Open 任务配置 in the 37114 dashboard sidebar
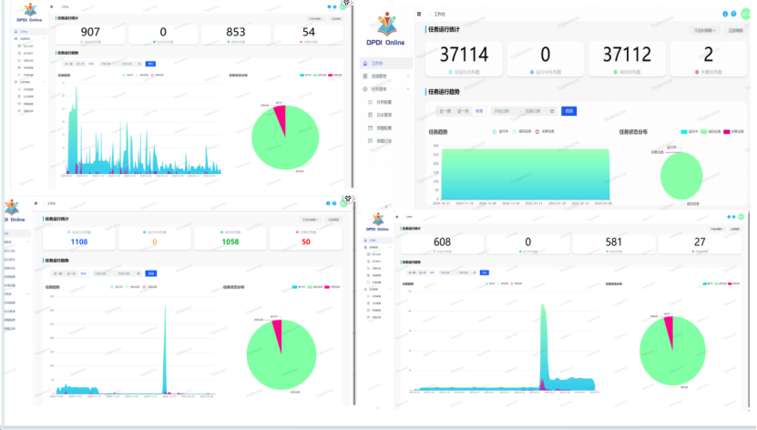The width and height of the screenshot is (757, 430). [384, 102]
